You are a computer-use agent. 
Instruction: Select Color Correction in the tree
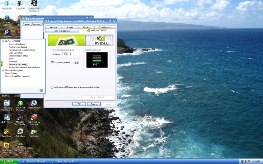point(15,53)
